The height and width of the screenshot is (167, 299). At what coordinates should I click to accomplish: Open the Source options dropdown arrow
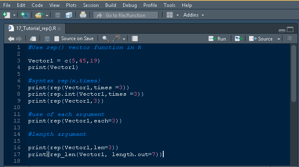click(x=279, y=39)
